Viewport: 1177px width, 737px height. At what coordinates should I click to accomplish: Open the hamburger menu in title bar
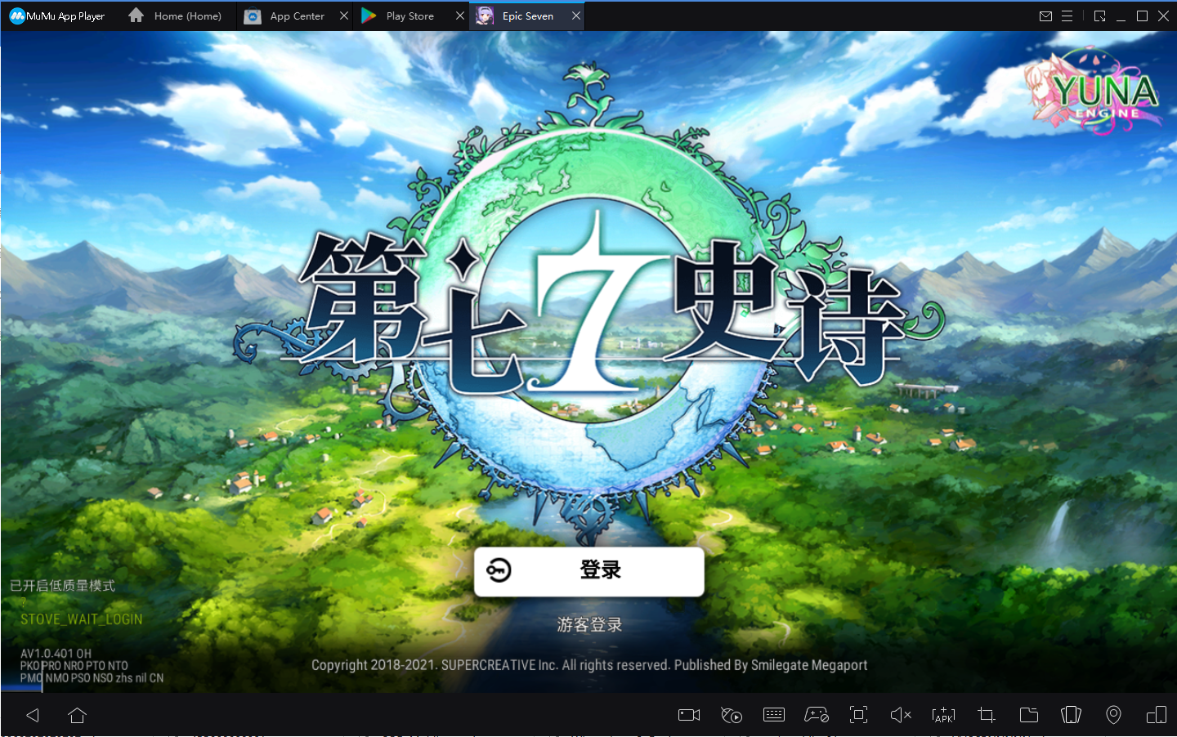[x=1067, y=16]
